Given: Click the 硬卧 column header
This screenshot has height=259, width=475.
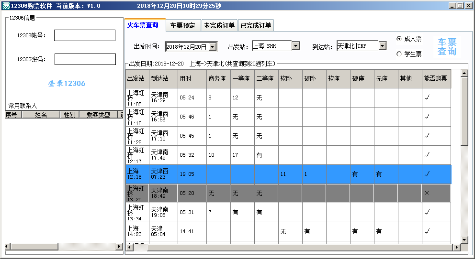Looking at the screenshot, I should 314,78.
